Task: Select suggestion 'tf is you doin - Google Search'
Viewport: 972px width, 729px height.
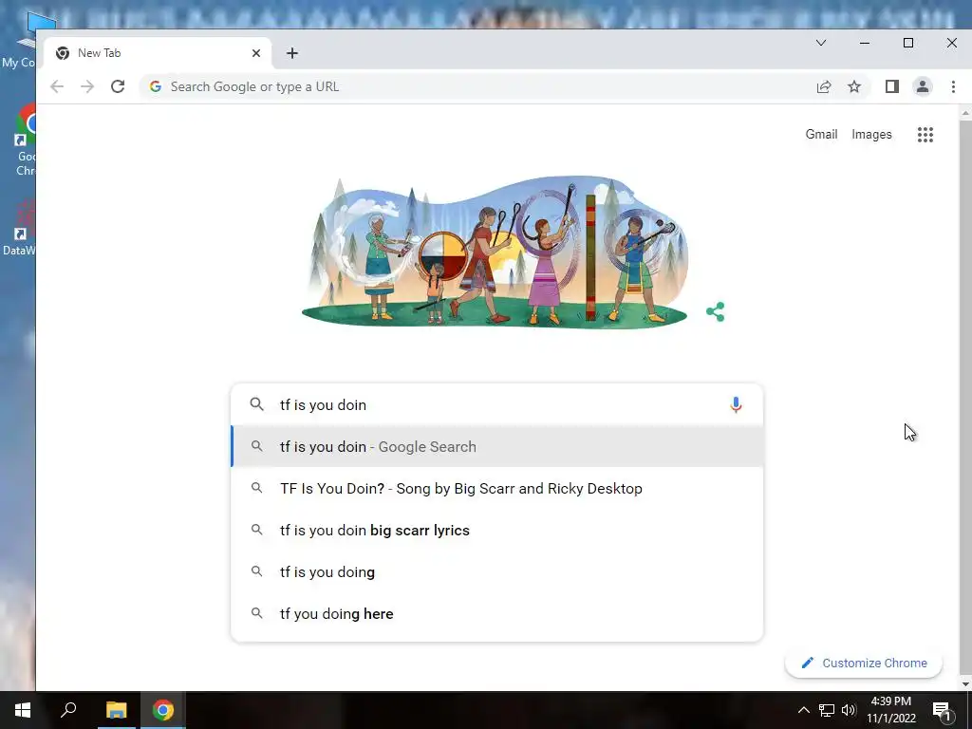Action: coord(496,446)
